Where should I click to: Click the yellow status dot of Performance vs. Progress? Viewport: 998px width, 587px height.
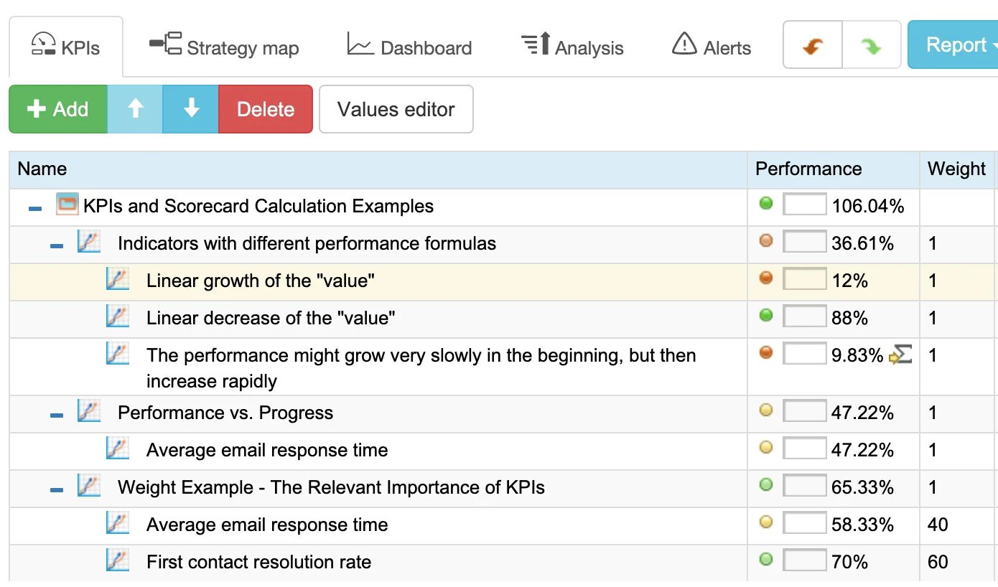766,410
